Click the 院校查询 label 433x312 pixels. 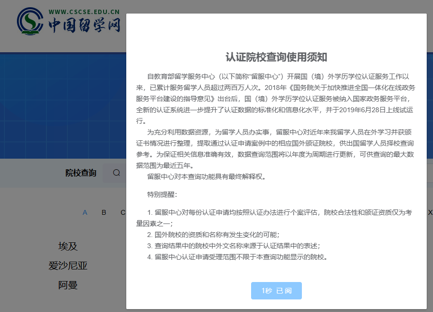(x=81, y=173)
